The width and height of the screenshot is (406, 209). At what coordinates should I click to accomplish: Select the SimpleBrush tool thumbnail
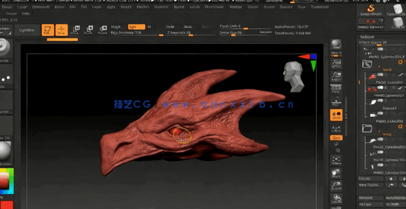coord(370,10)
